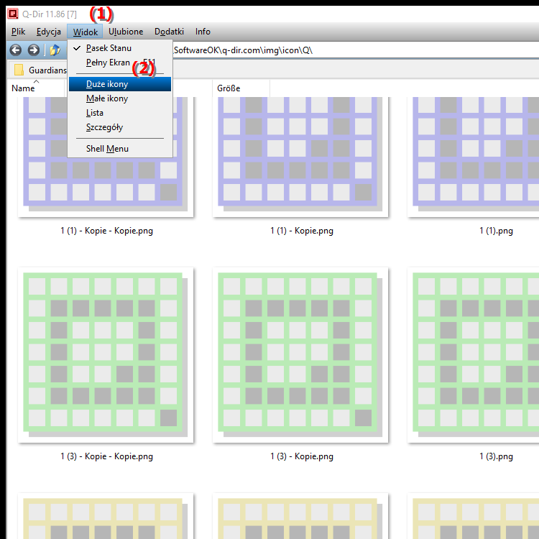Click the Guardians folder icon
Image resolution: width=539 pixels, height=539 pixels.
19,70
